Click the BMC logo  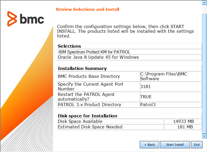(x=25, y=19)
